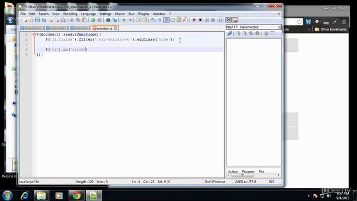The image size is (357, 201).
Task: Click NppFTP show messages window icon
Action: click(x=272, y=33)
